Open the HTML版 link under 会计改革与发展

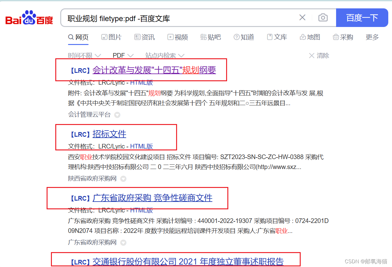point(141,82)
